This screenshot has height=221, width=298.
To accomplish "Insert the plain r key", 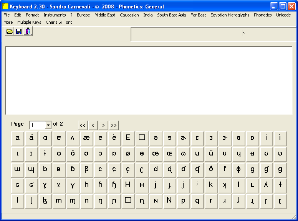I will pyautogui.click(x=211, y=201).
